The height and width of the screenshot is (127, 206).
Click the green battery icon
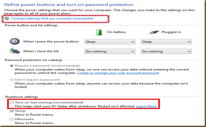[x=99, y=32]
